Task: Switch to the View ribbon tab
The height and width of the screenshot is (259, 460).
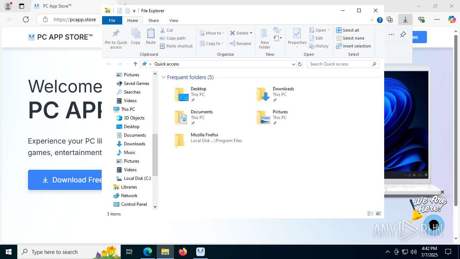Action: point(174,21)
